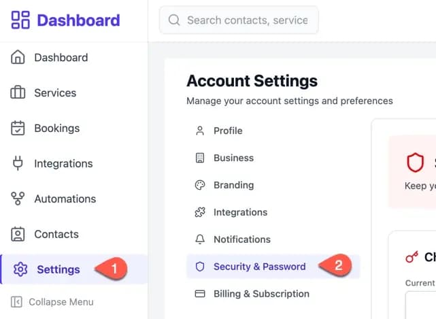Click the Contacts address book icon
The width and height of the screenshot is (436, 319).
(18, 234)
